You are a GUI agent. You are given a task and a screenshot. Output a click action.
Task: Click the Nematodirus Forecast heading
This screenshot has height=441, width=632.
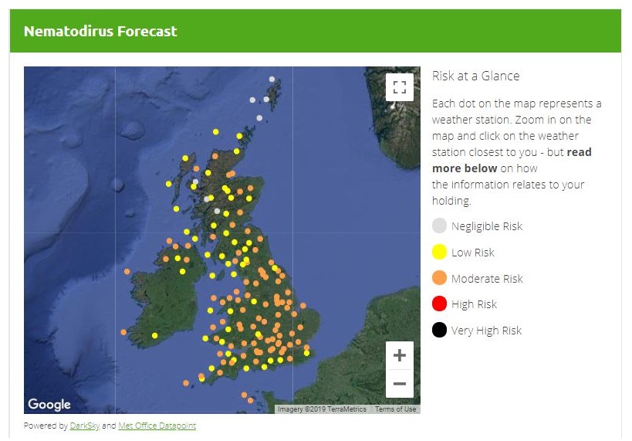100,31
